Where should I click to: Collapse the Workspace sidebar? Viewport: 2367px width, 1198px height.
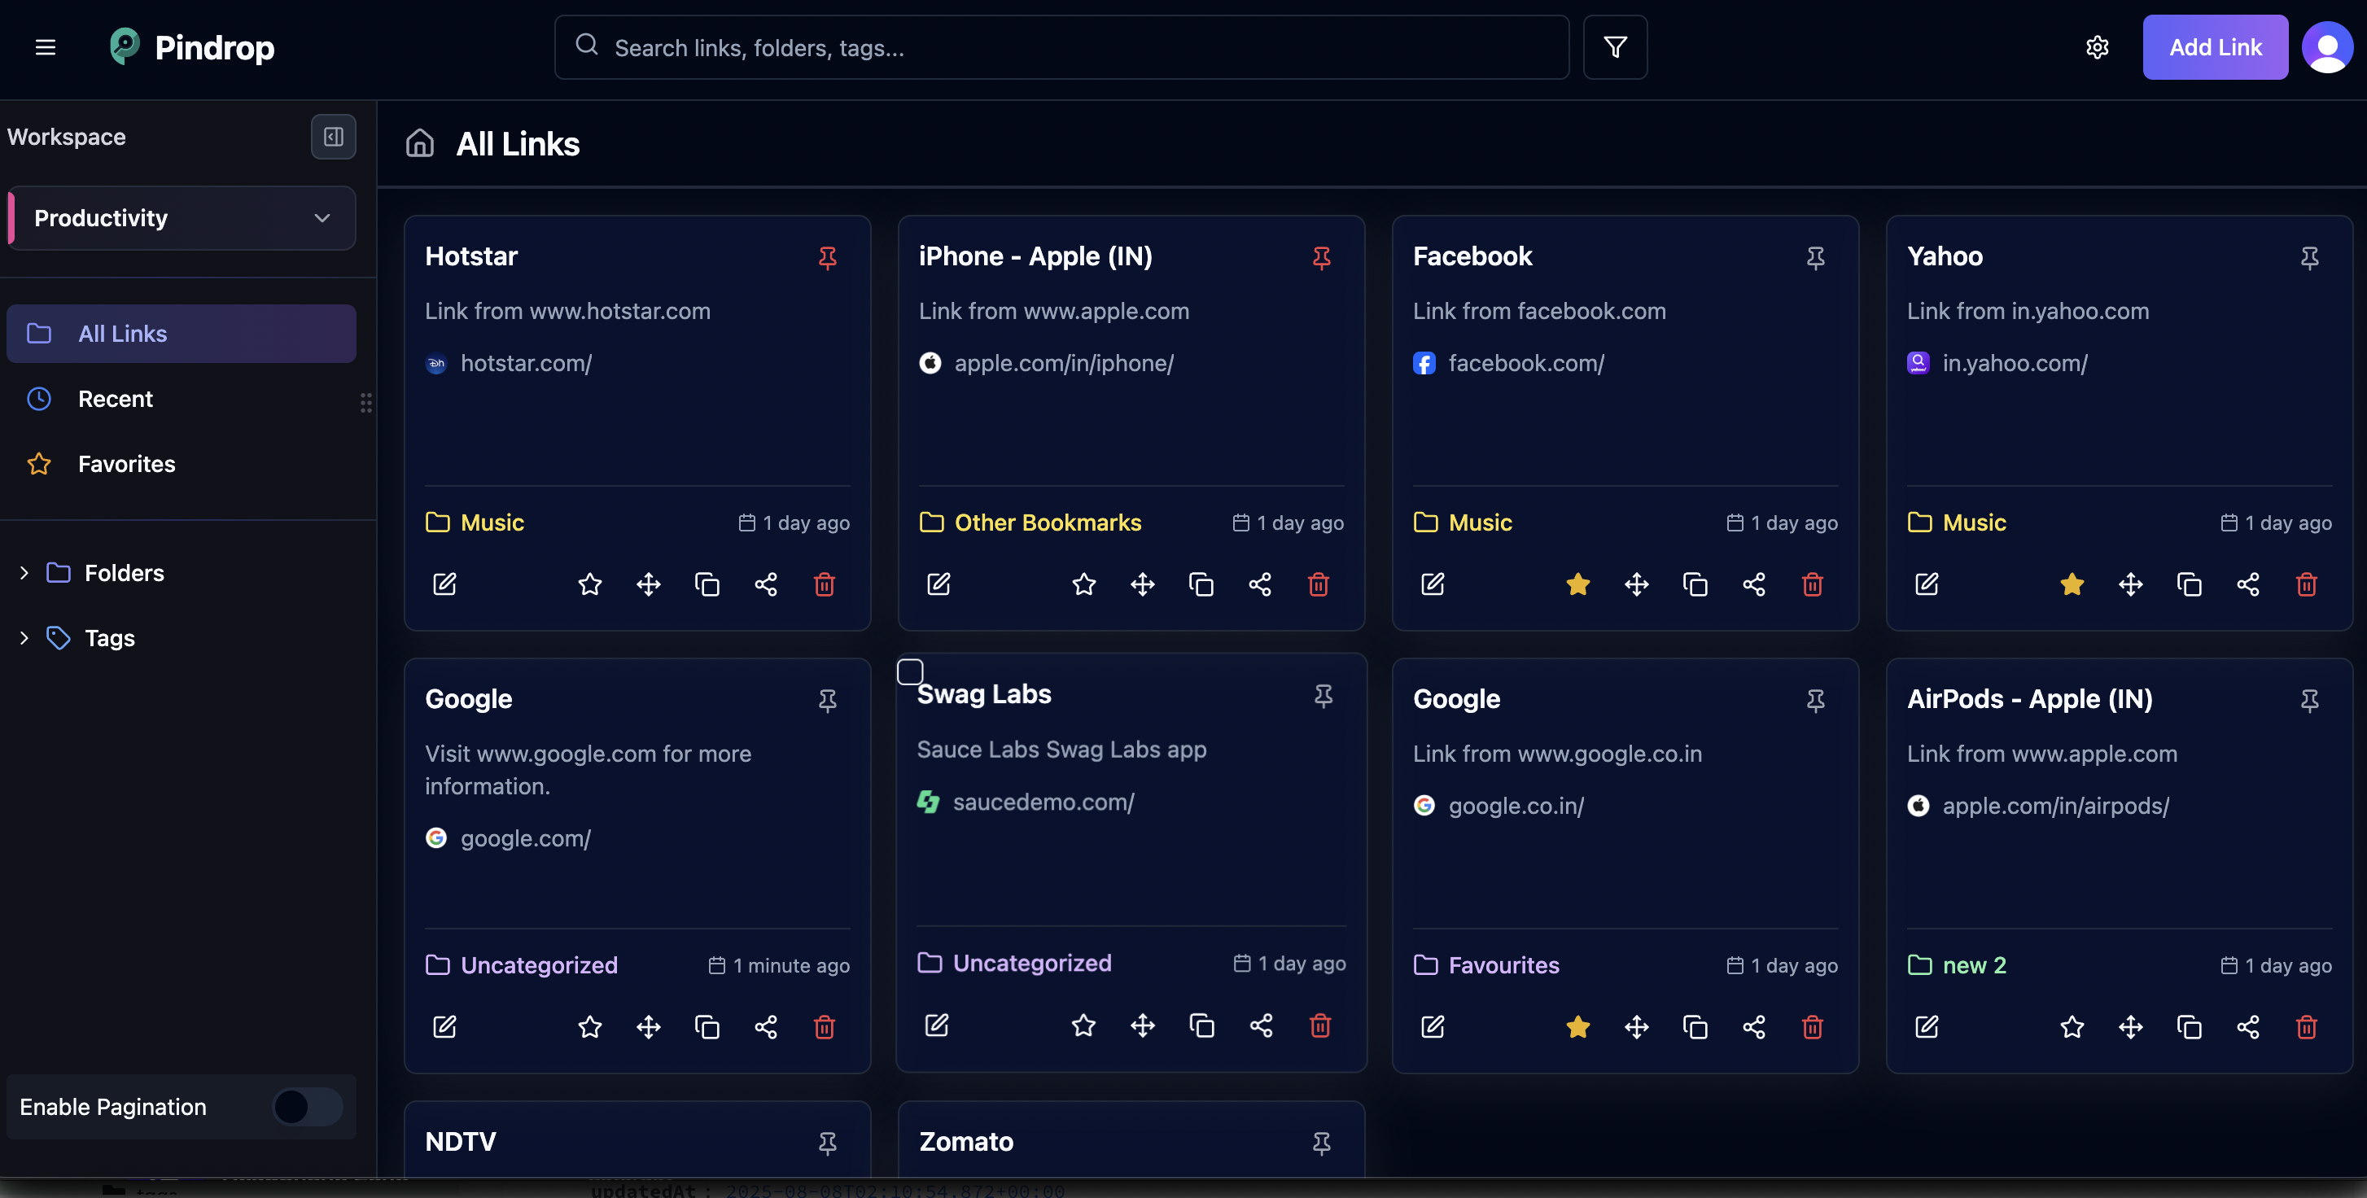(x=333, y=136)
